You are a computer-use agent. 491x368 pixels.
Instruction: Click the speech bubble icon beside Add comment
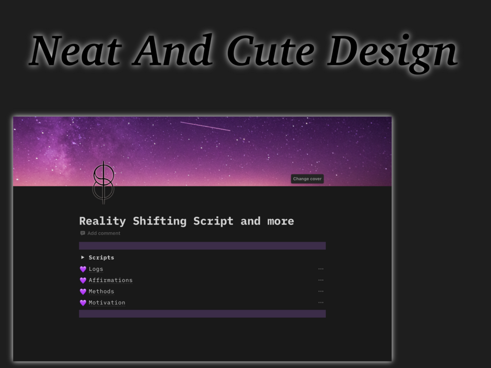tap(83, 233)
